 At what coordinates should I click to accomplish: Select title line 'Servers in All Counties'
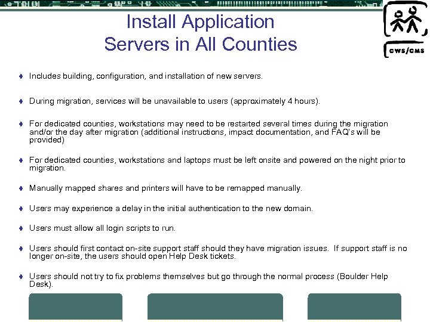(201, 44)
